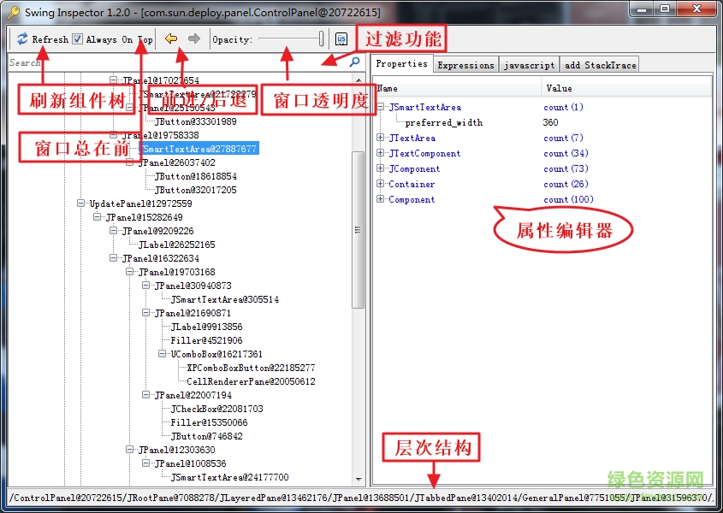Screen dimensions: 723x513
Task: Click the magnifier icon in the search bar
Action: point(354,62)
